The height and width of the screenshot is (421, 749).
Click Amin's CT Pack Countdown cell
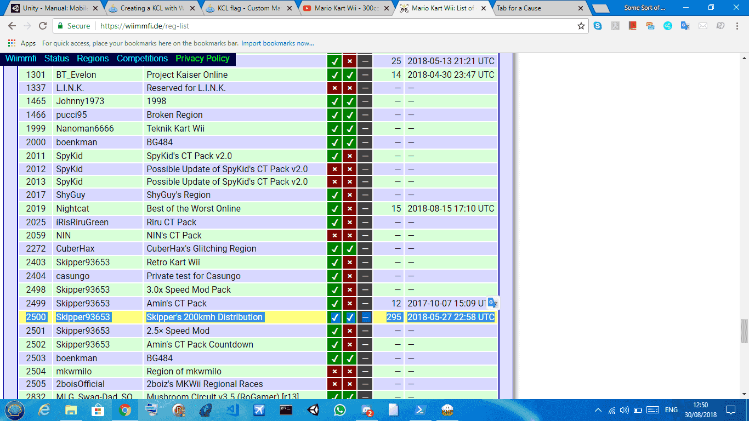(x=235, y=344)
